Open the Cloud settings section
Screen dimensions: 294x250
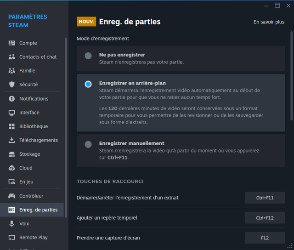(32, 168)
